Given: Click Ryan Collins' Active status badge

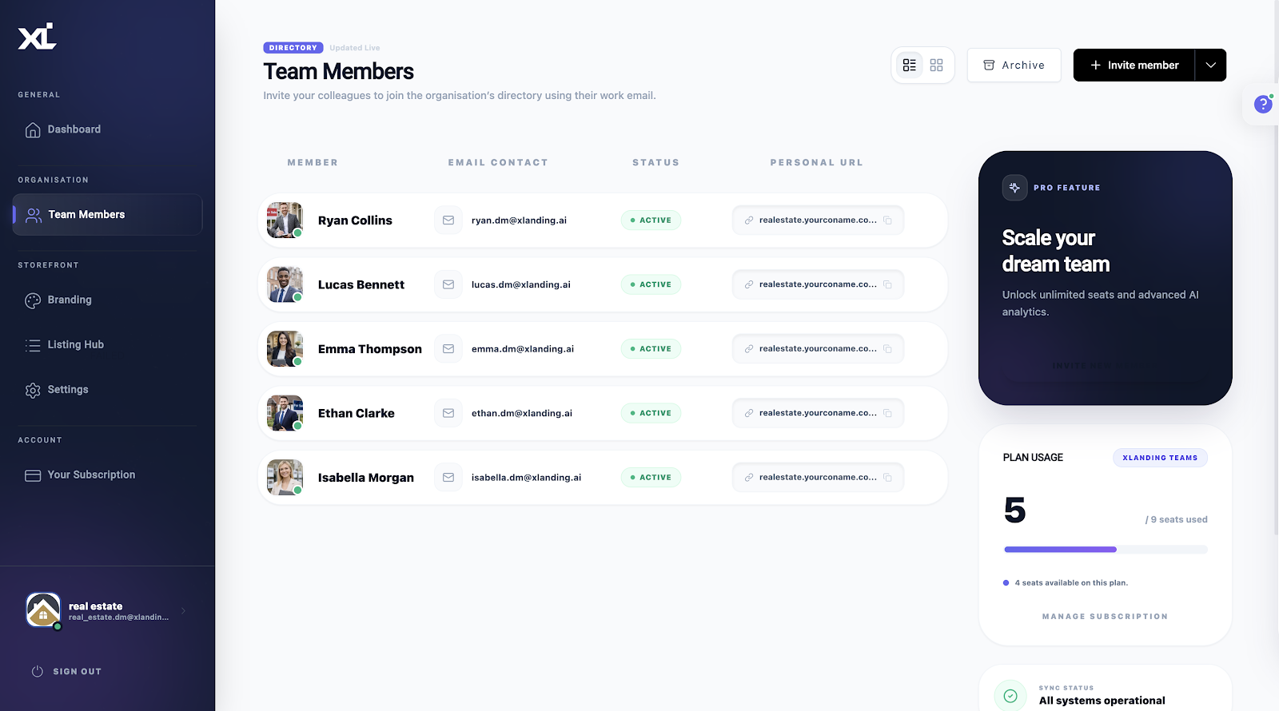Looking at the screenshot, I should [x=651, y=220].
